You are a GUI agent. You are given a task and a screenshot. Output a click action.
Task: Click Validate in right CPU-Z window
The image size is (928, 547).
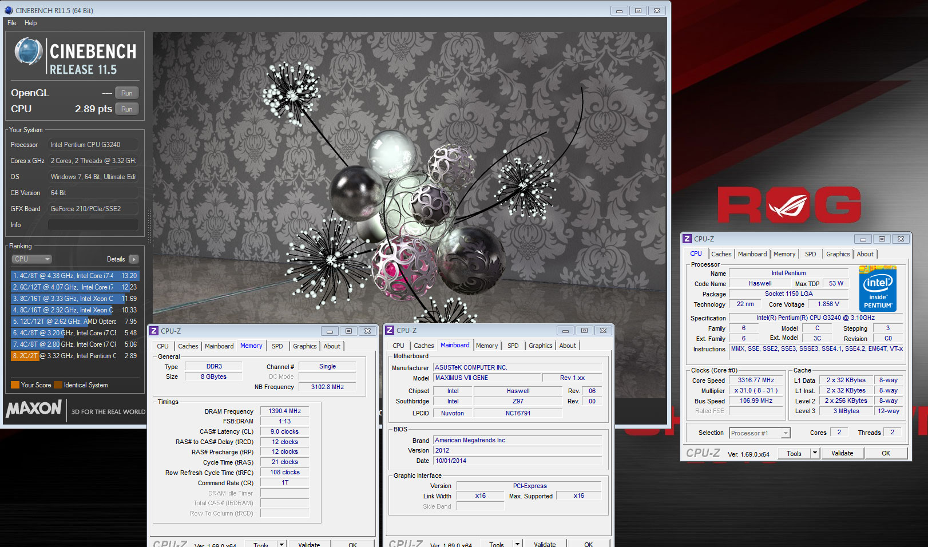842,454
